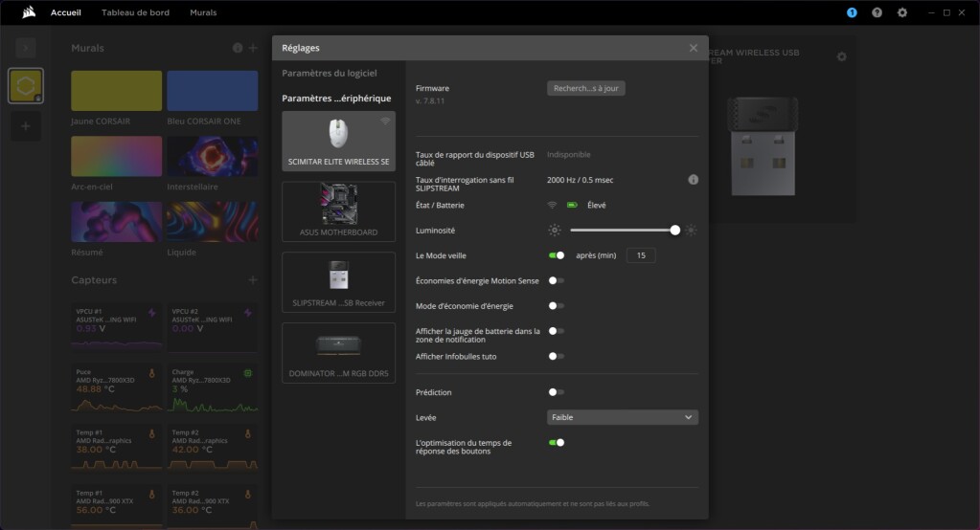Open the Murals top menu tab
This screenshot has width=980, height=530.
coord(203,12)
